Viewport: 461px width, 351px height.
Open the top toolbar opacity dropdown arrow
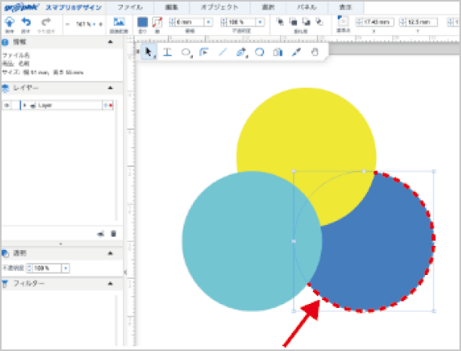pos(260,22)
